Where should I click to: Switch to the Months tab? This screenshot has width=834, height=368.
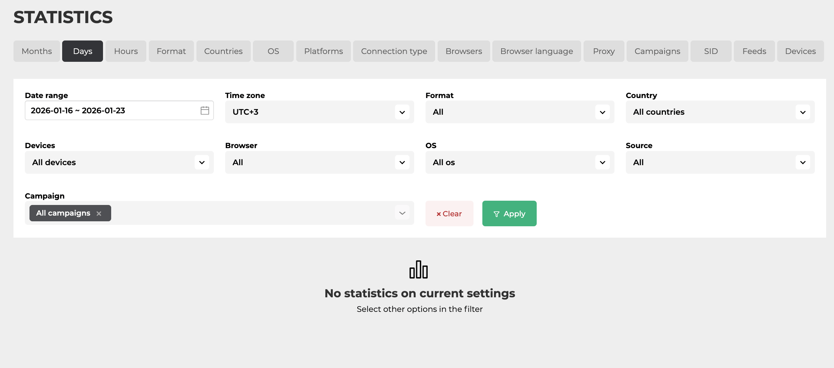pos(37,51)
